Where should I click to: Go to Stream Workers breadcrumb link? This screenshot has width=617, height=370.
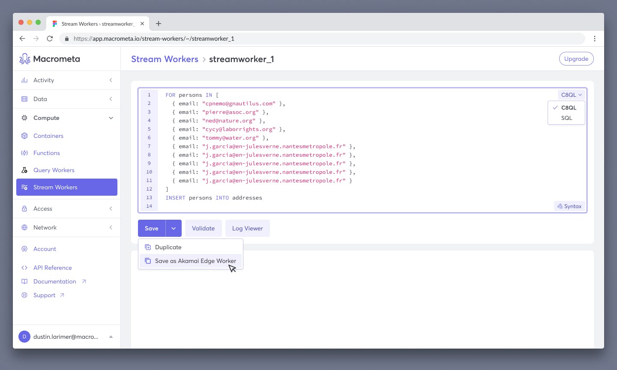165,59
